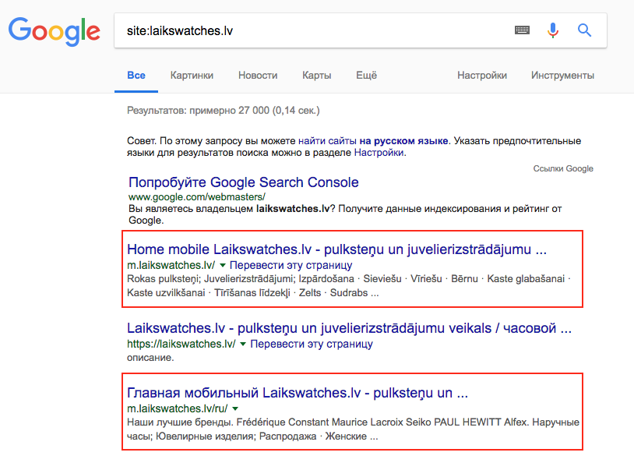Viewport: 634px width, 463px height.
Task: Expand the dropdown arrow beside m.laikswatches.lv/
Action: 222,266
